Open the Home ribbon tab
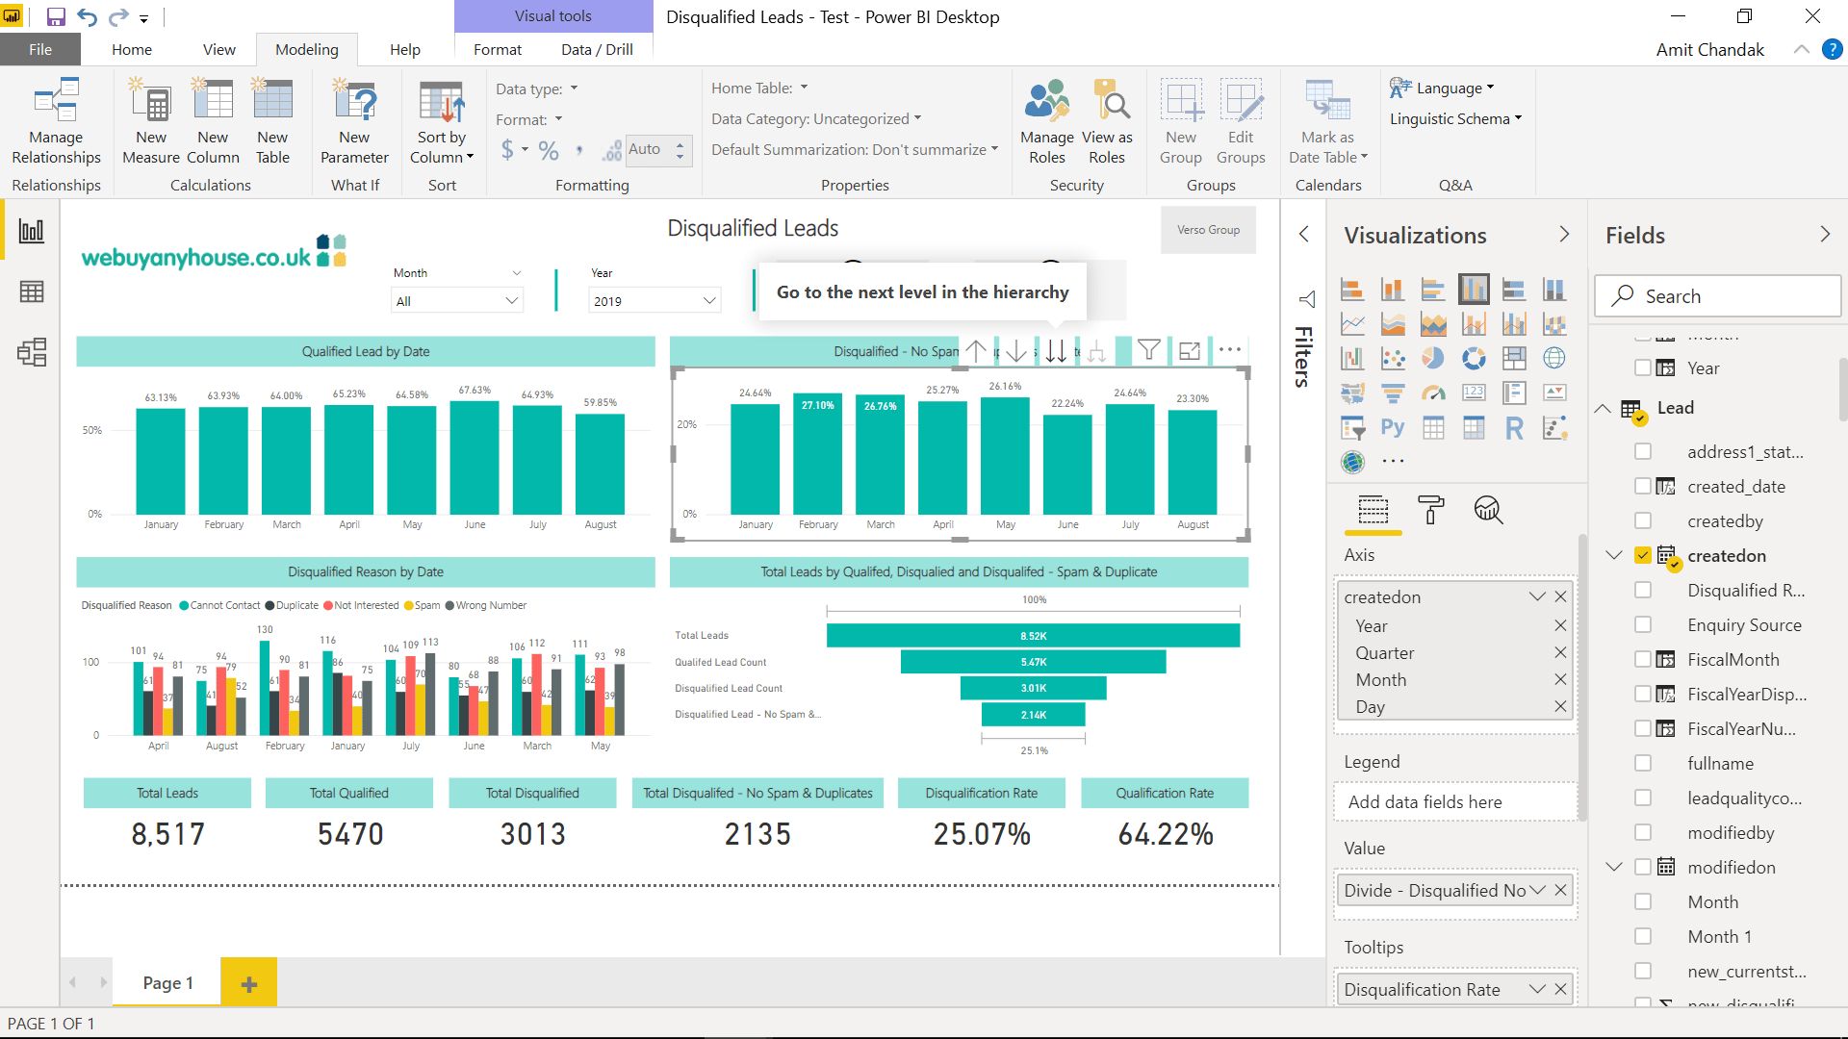Viewport: 1848px width, 1039px height. [131, 50]
